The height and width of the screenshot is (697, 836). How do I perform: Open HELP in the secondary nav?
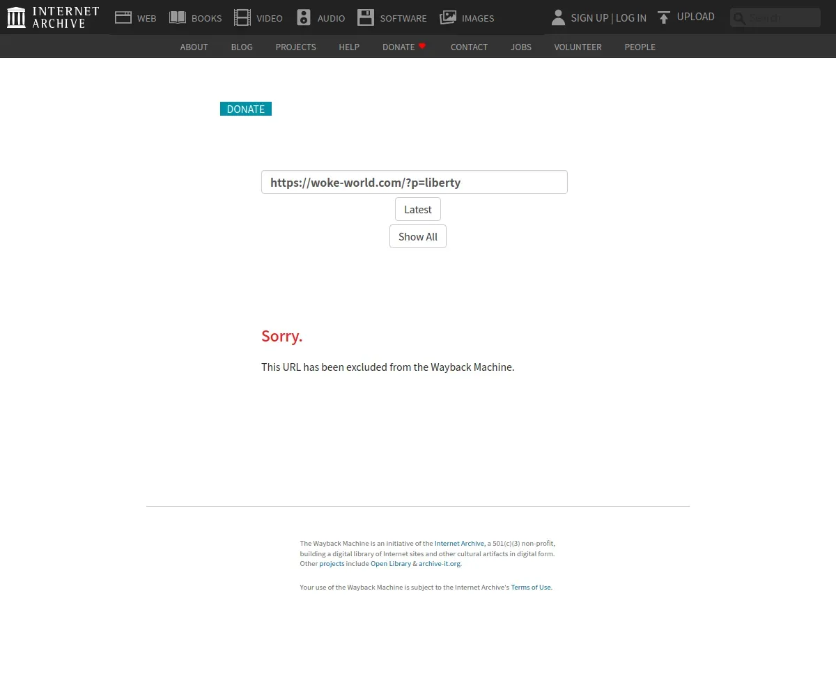pyautogui.click(x=349, y=47)
